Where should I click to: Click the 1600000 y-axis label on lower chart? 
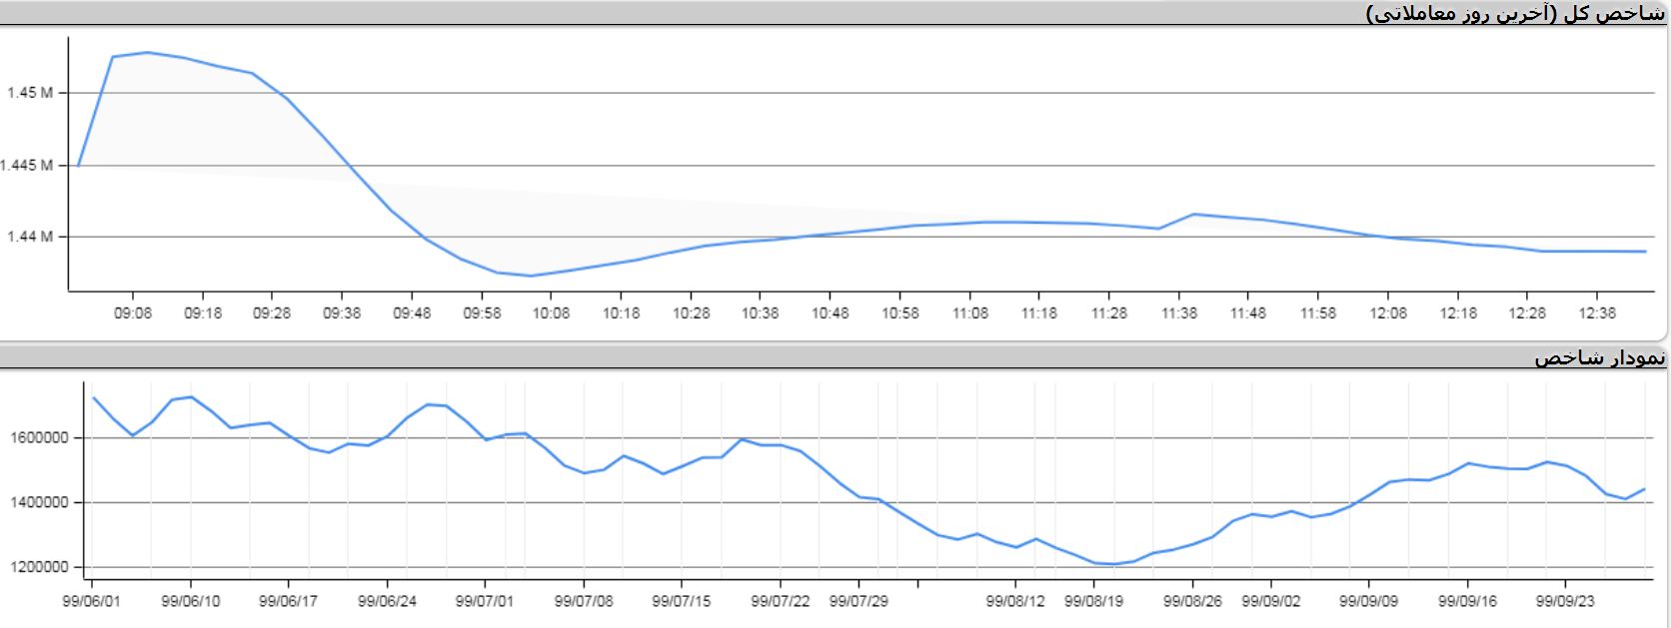point(41,438)
